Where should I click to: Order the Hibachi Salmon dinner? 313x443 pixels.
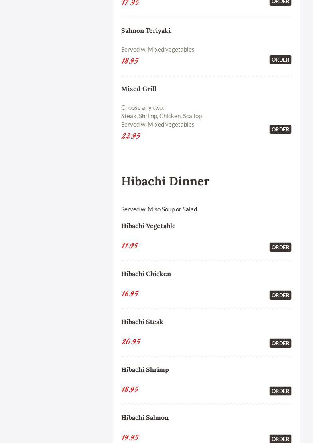click(280, 439)
